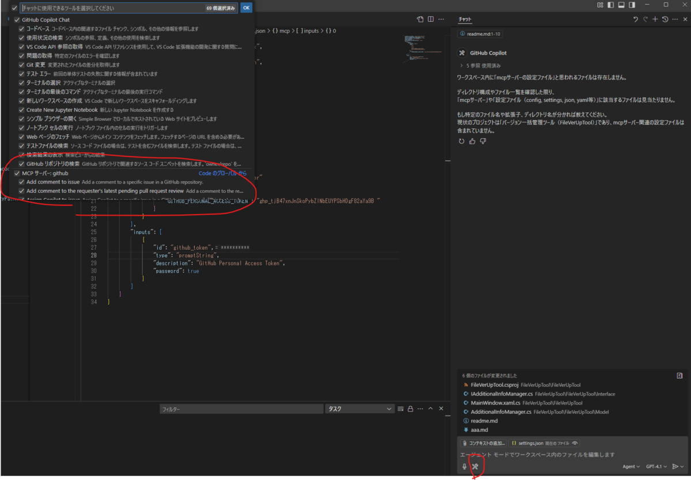Toggle the 問題の取得 tool checkbox
Viewport: 691px width, 480px height.
coord(21,56)
